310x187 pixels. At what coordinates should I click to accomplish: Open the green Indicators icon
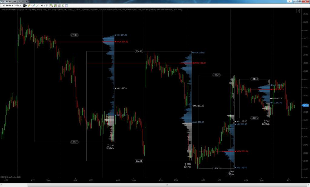click(x=55, y=5)
